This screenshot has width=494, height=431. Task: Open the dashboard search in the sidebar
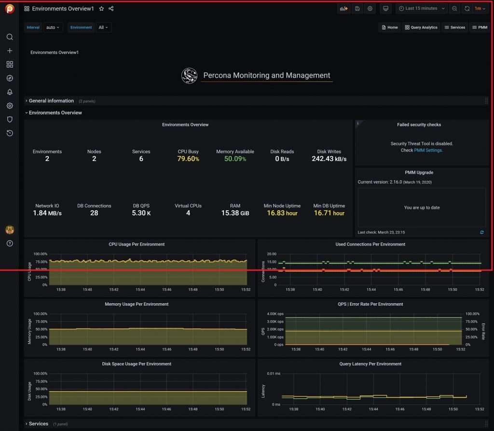tap(10, 37)
